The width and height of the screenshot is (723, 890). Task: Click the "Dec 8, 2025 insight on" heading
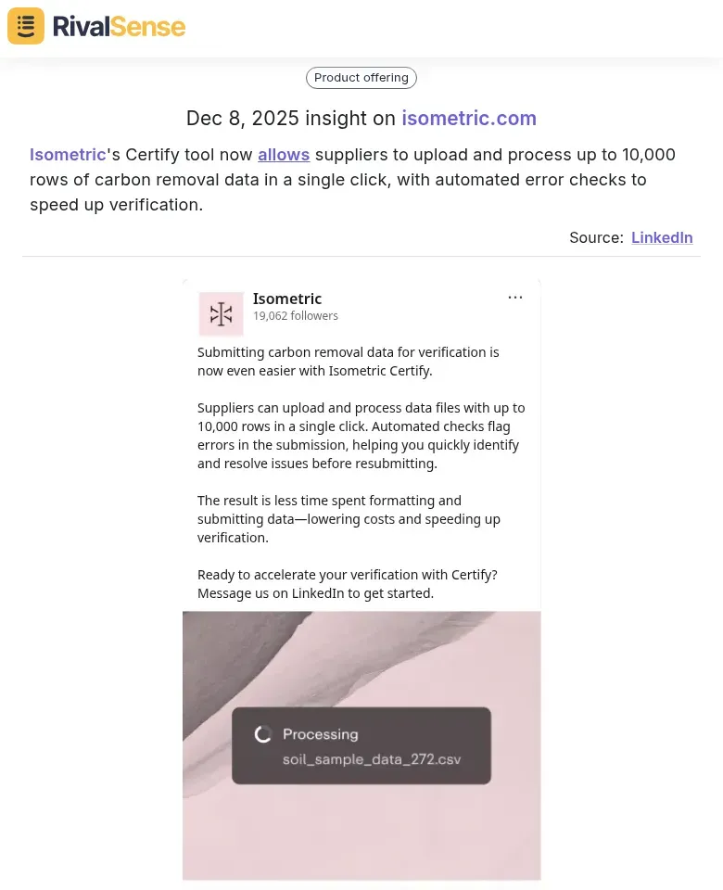tap(291, 119)
